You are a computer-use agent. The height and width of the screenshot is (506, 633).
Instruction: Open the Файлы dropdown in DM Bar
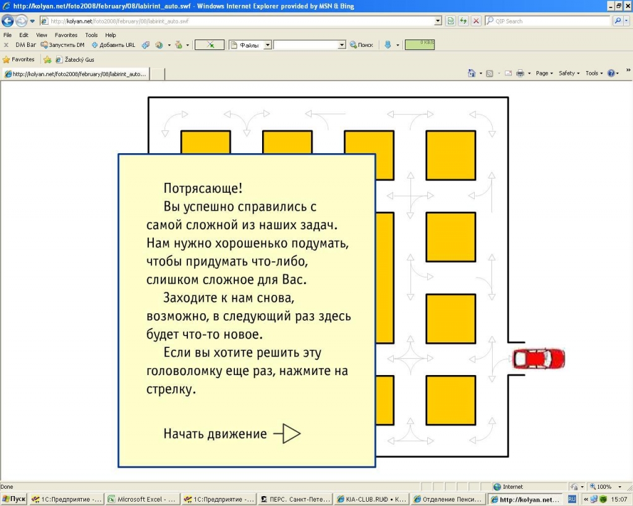(268, 45)
